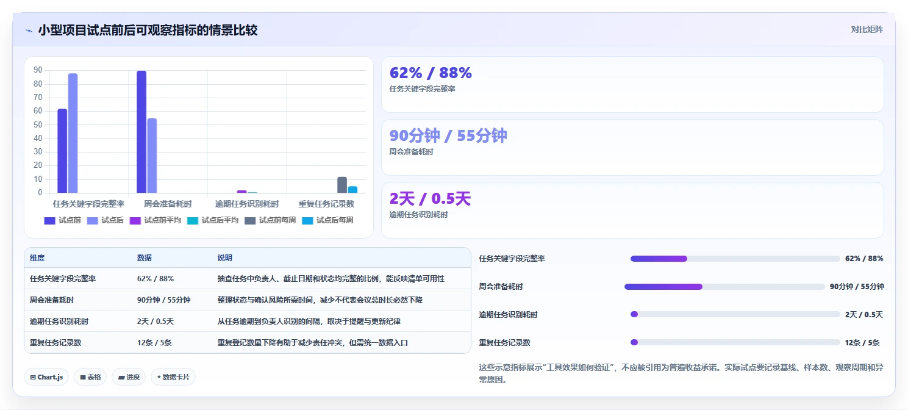The width and height of the screenshot is (908, 410).
Task: Click the 数据卡片 tag chip
Action: (173, 377)
